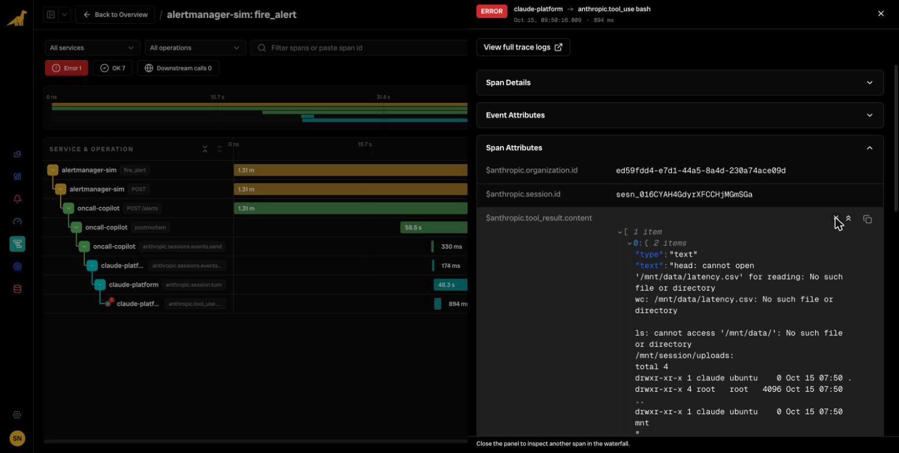Collapse the alertmanager-sim POST span
The width and height of the screenshot is (899, 453).
[61, 190]
